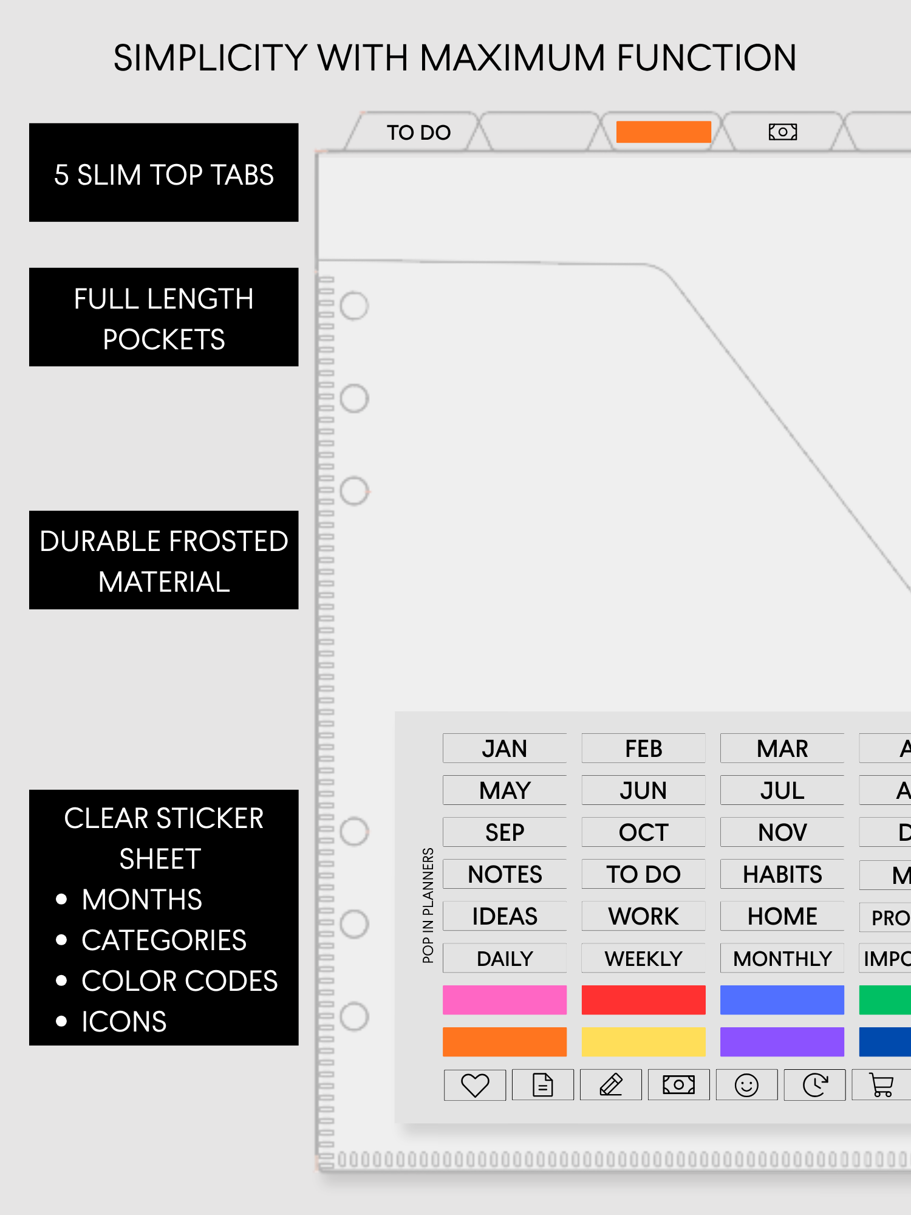Click the ICONS bullet item

click(111, 1021)
